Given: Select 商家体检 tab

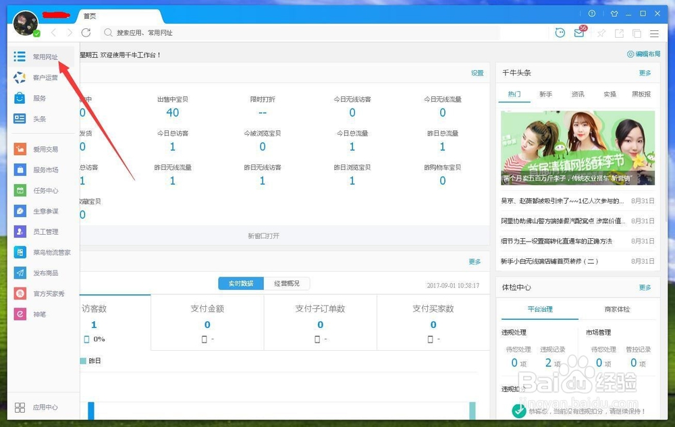Looking at the screenshot, I should pos(617,309).
